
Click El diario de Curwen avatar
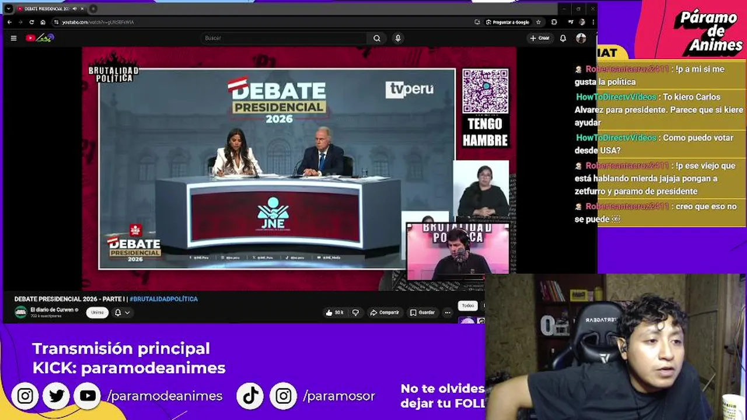pyautogui.click(x=21, y=313)
